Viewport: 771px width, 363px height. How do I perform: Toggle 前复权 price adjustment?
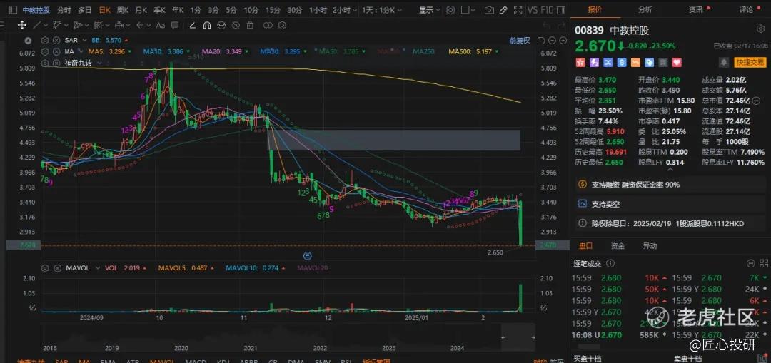pyautogui.click(x=519, y=40)
